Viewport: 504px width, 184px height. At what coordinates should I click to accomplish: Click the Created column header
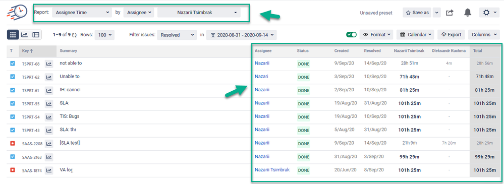click(x=342, y=51)
